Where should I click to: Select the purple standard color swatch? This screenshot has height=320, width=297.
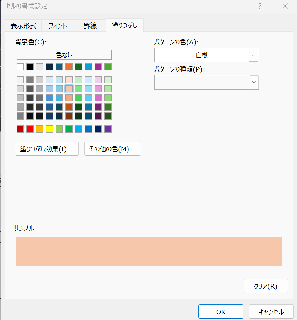tap(108, 129)
